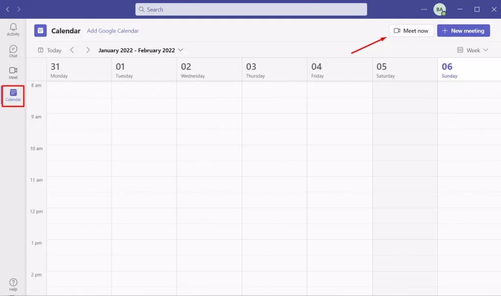The width and height of the screenshot is (501, 296).
Task: Click inside the Search field
Action: click(251, 9)
